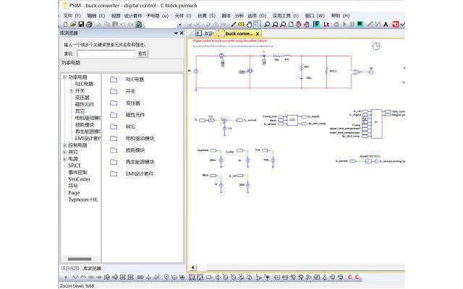Click the Pause simulation icon
The image size is (463, 289).
[352, 25]
